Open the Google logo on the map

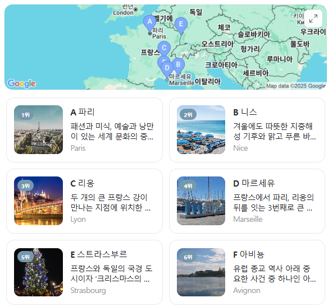coord(21,83)
